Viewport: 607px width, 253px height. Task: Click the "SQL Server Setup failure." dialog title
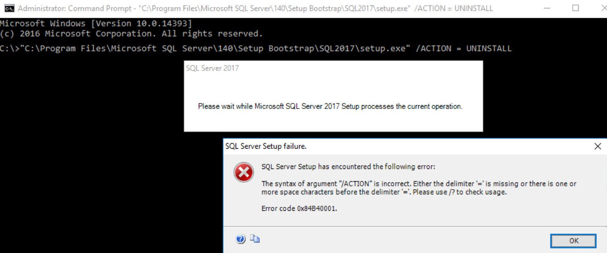[266, 147]
